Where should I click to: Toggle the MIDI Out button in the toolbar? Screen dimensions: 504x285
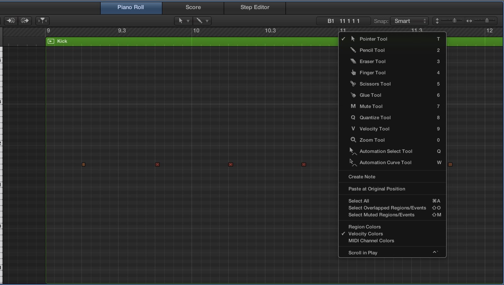(25, 21)
